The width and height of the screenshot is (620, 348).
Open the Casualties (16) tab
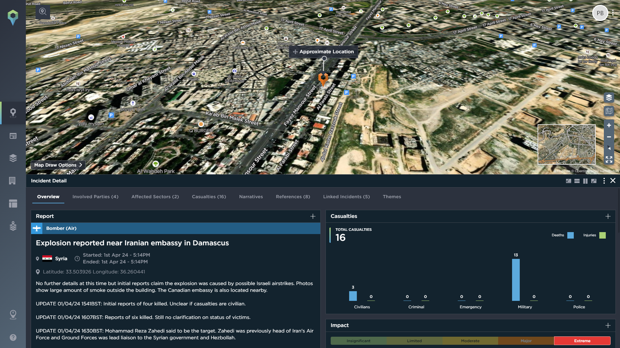tap(209, 197)
